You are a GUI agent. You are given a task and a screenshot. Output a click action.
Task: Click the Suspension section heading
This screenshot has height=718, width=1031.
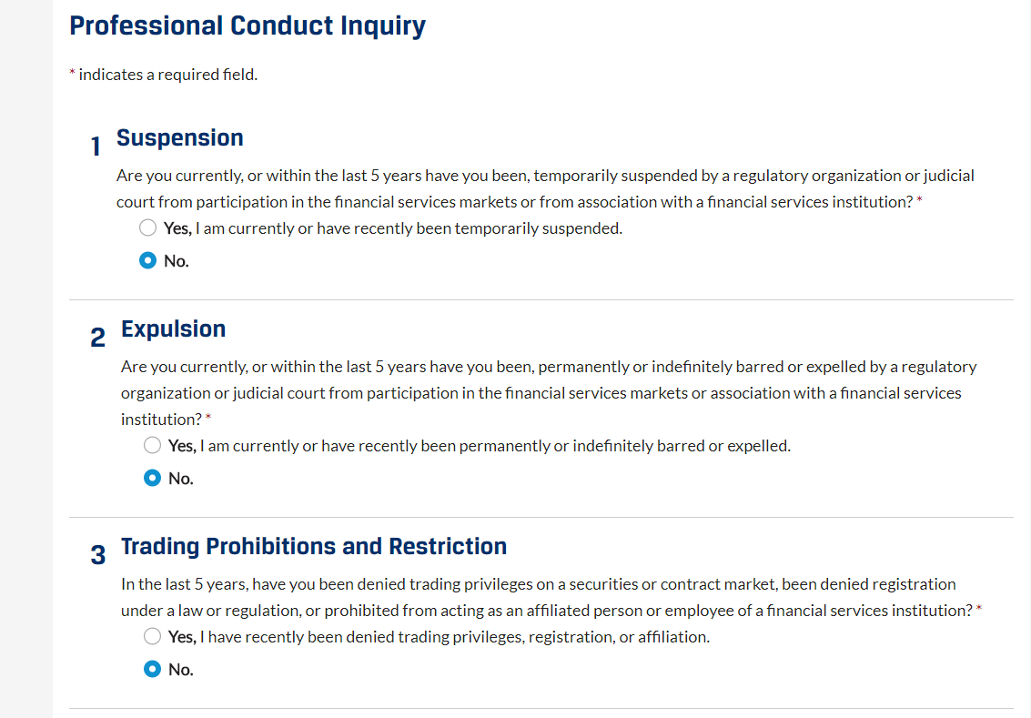pos(179,138)
